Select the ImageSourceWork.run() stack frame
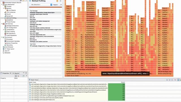 point(69,94)
